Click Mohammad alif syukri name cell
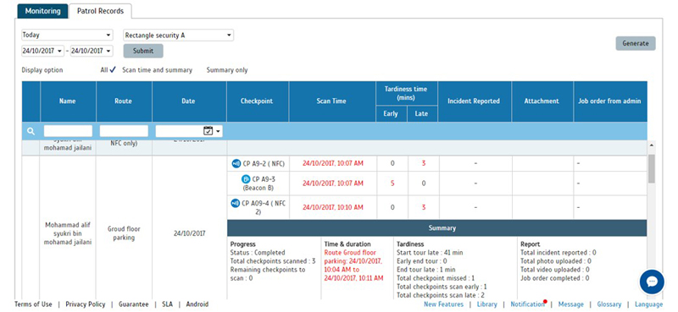 click(x=68, y=233)
